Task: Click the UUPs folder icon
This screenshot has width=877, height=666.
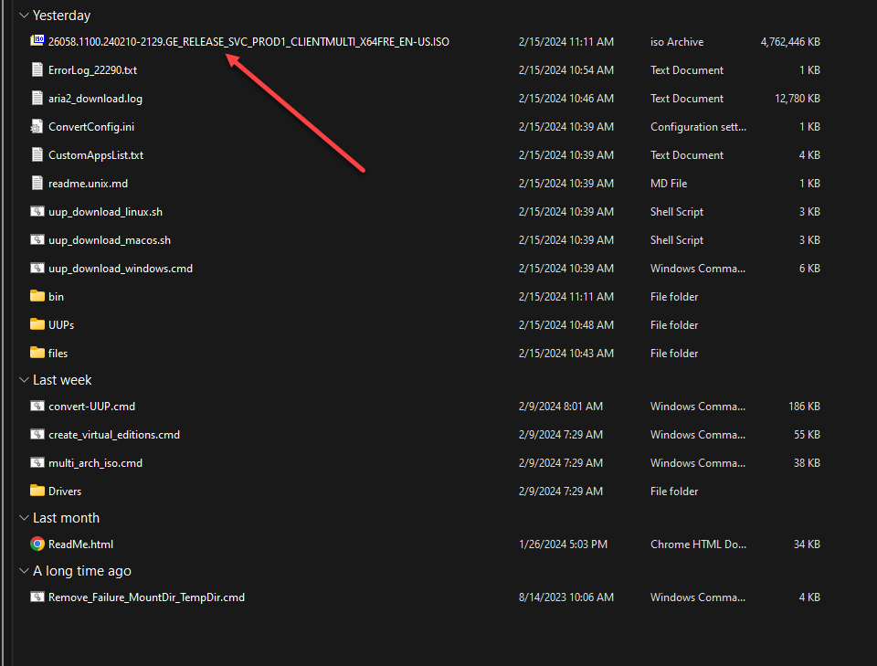Action: click(37, 325)
